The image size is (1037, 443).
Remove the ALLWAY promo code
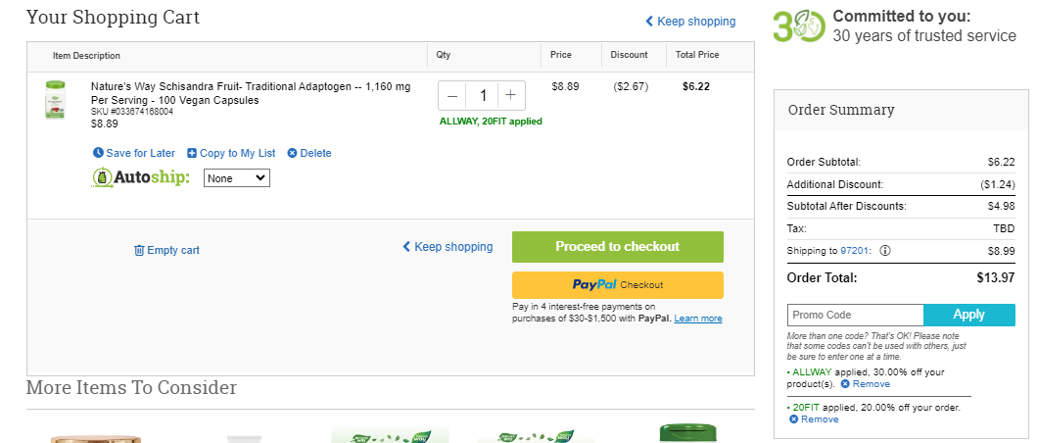pyautogui.click(x=866, y=384)
